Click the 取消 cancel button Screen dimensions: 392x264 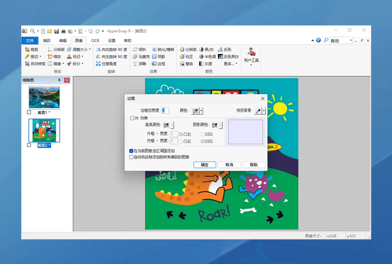coord(229,165)
